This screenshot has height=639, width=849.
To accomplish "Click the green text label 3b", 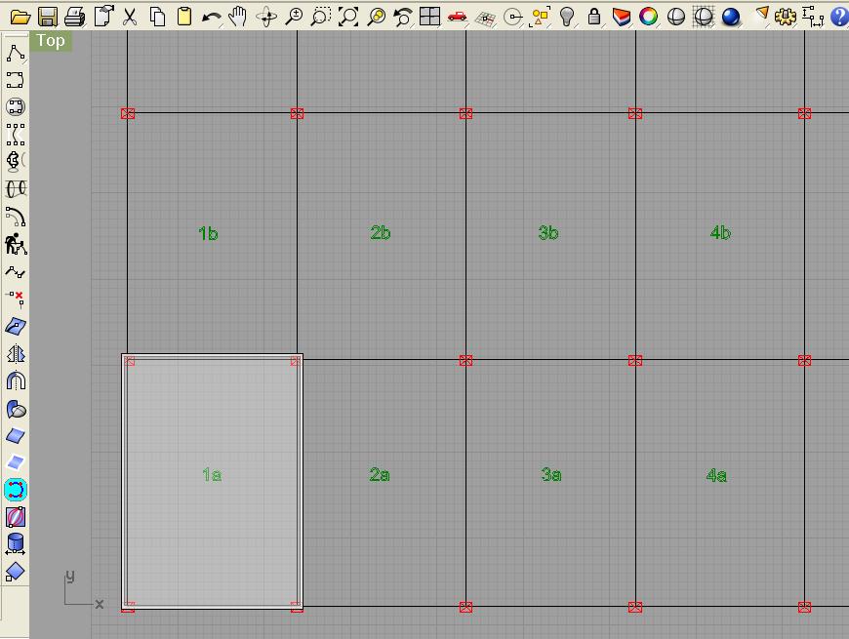I will point(548,232).
